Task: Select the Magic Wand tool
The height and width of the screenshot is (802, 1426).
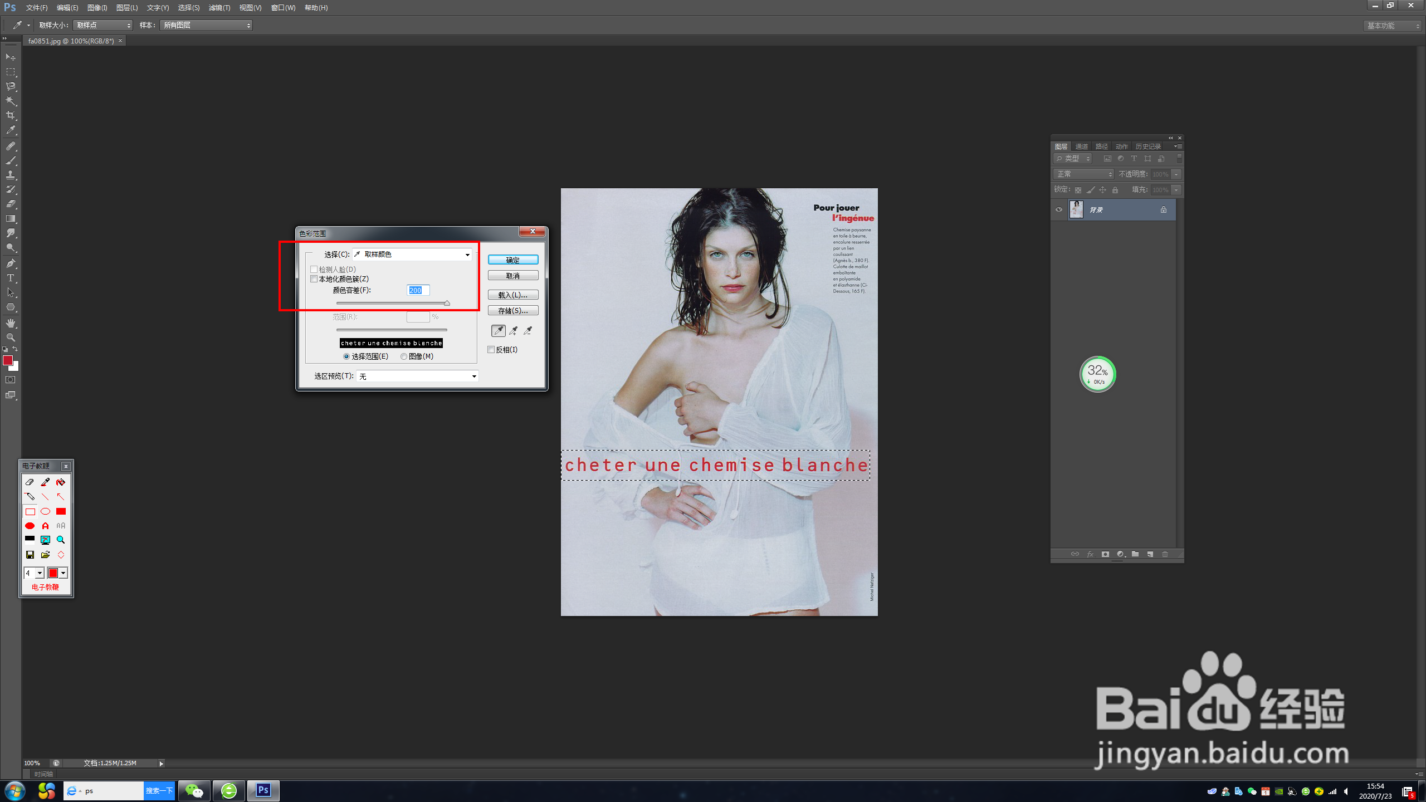Action: 11,101
